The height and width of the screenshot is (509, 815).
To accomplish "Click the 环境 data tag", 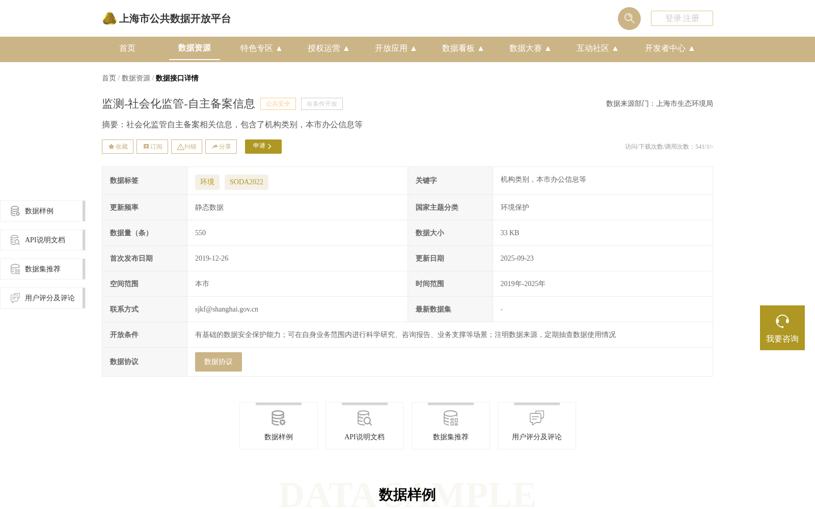I will tap(207, 182).
